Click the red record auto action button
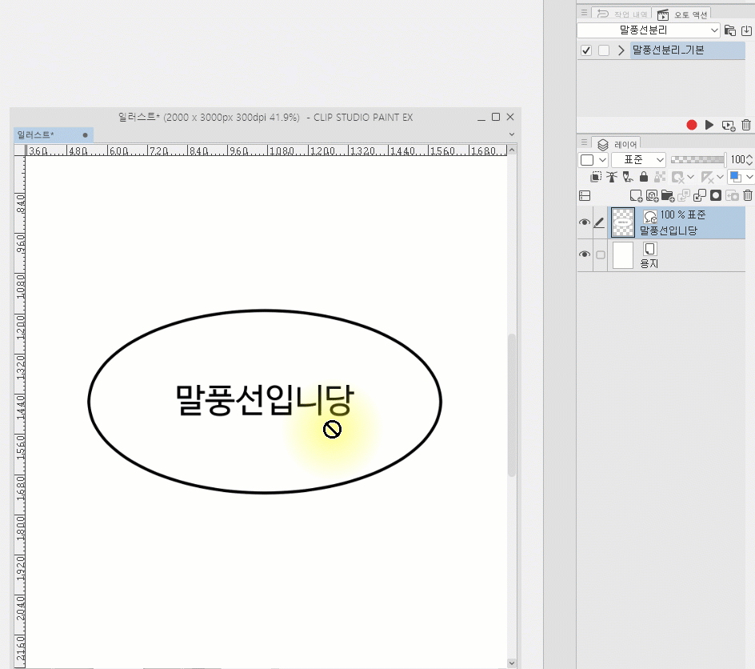 coord(692,125)
